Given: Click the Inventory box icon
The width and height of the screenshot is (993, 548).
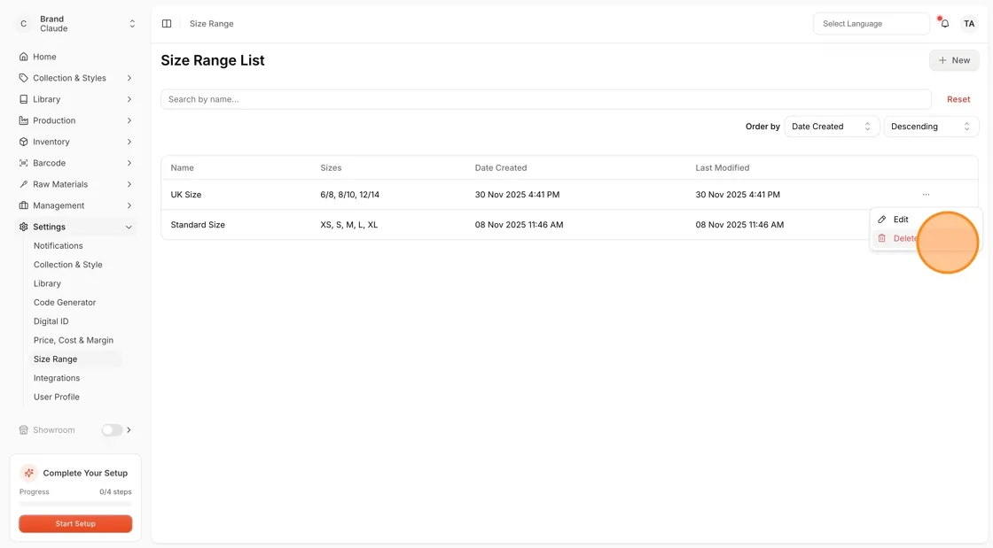Looking at the screenshot, I should tap(23, 143).
